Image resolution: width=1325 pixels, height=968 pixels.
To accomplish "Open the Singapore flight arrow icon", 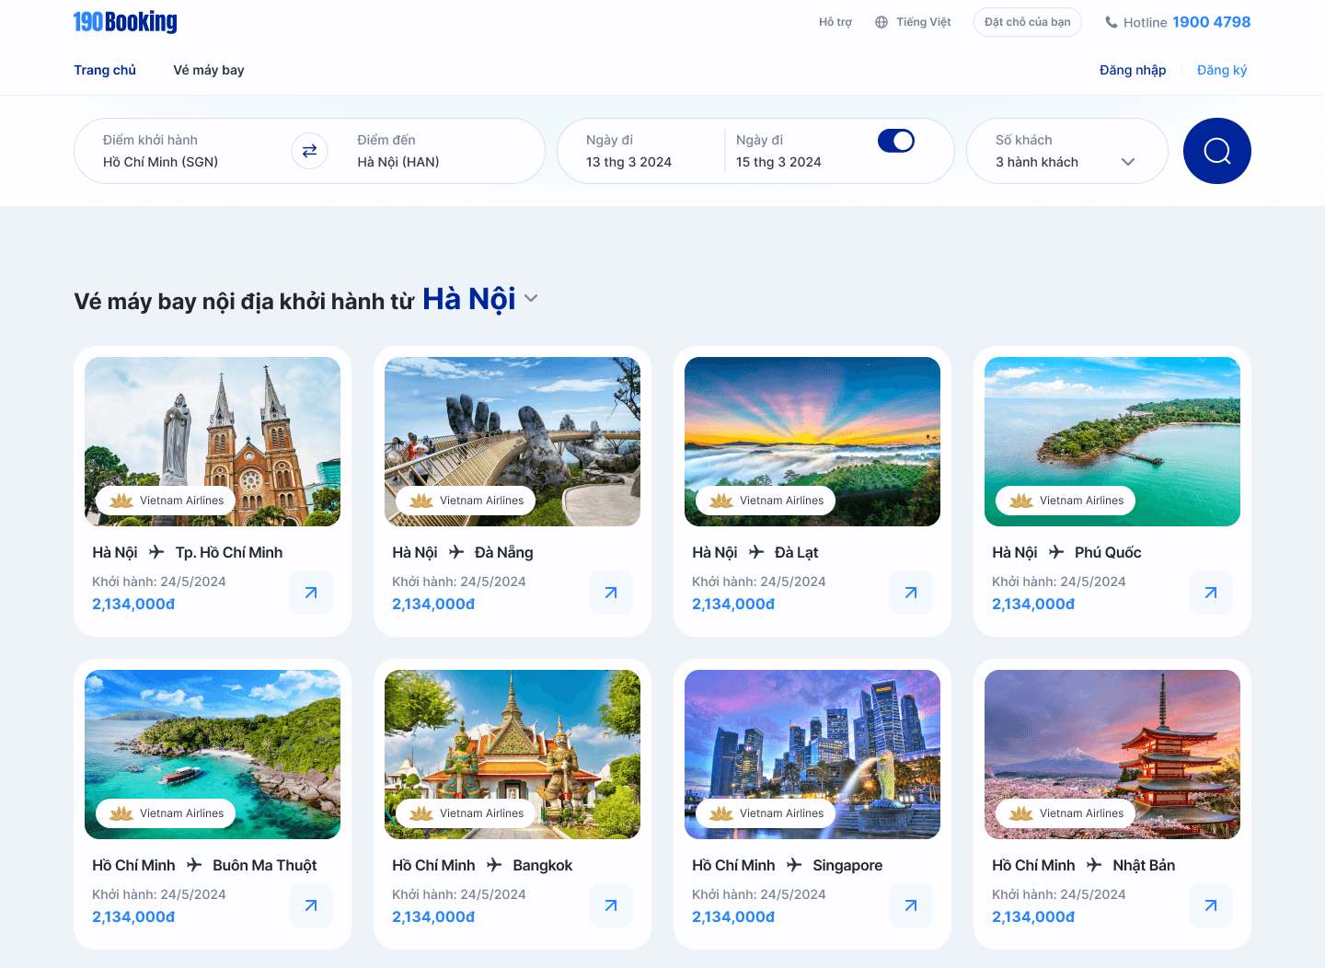I will click(911, 905).
